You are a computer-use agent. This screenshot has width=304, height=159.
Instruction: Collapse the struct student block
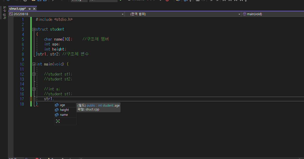(34, 29)
